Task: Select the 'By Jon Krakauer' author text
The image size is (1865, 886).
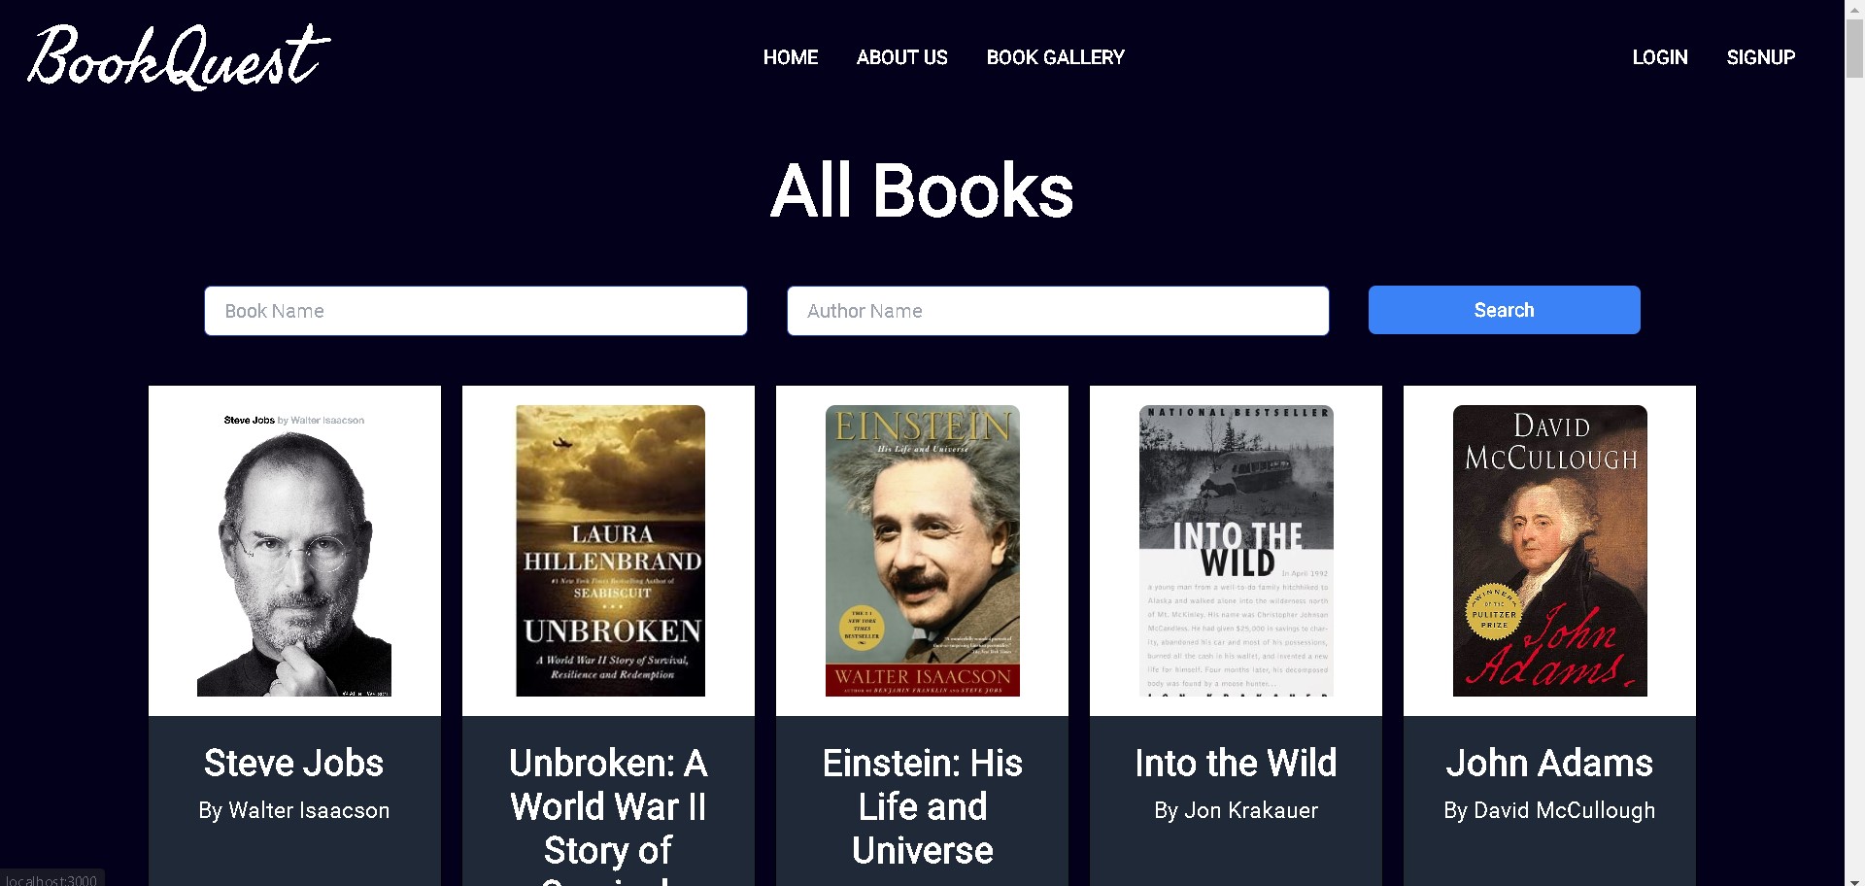Action: [x=1236, y=810]
